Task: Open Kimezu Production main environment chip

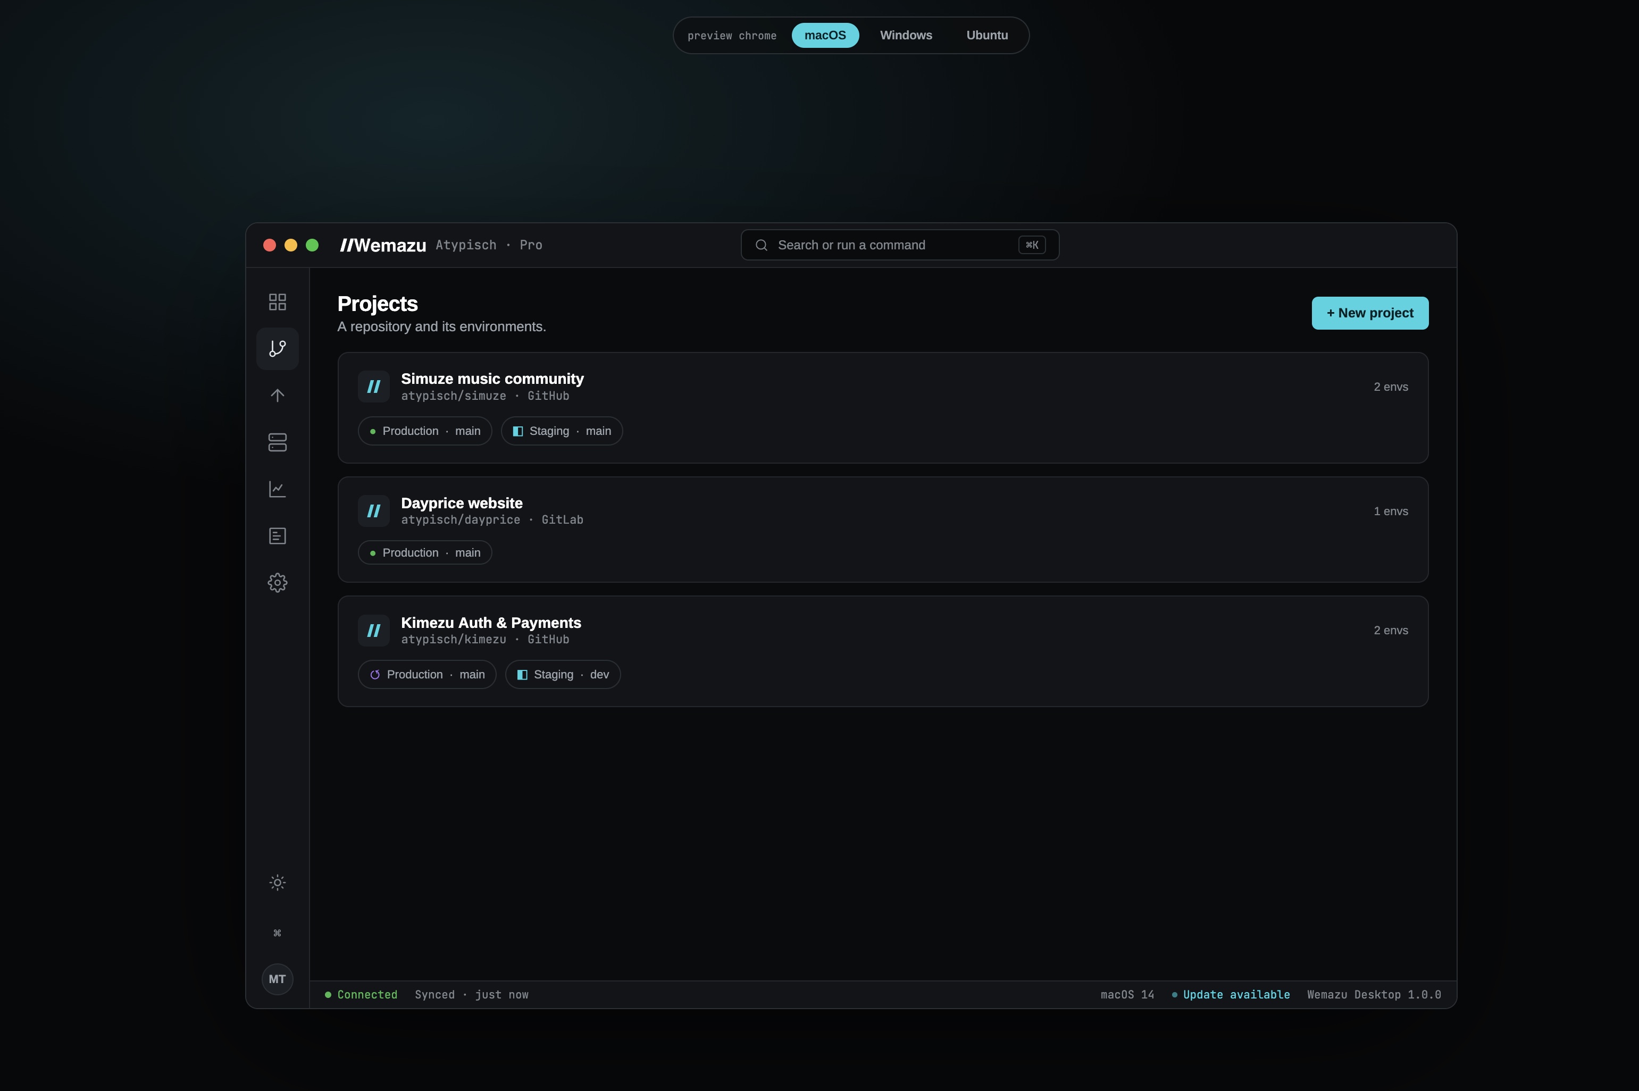Action: (x=427, y=674)
